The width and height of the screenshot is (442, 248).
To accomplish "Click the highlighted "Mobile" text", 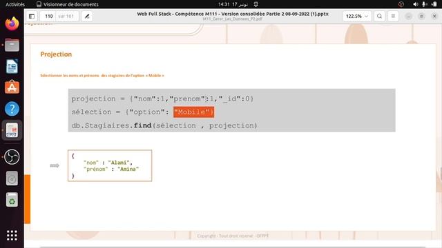I will pos(193,112).
